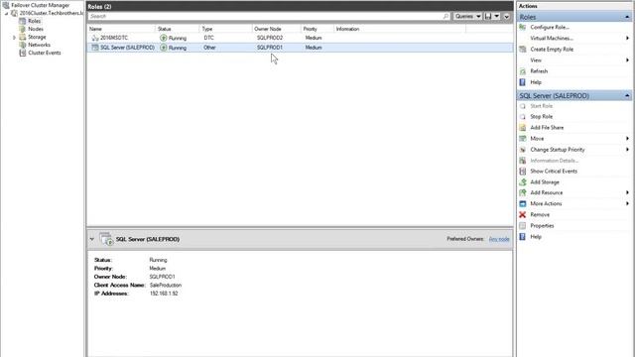Image resolution: width=635 pixels, height=357 pixels.
Task: Select Storage in the tree
Action: click(37, 37)
